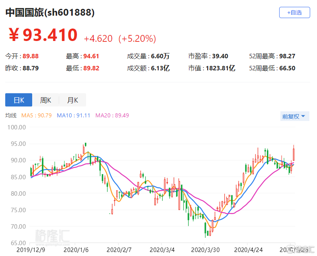The height and width of the screenshot is (256, 317).
Task: Select the 2019/12/9 date label
Action: pos(31,250)
